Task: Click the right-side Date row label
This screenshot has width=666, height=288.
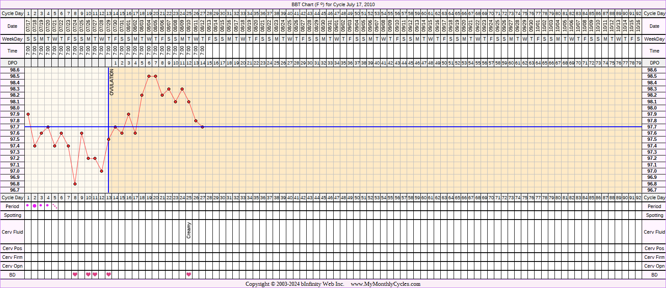Action: click(654, 27)
